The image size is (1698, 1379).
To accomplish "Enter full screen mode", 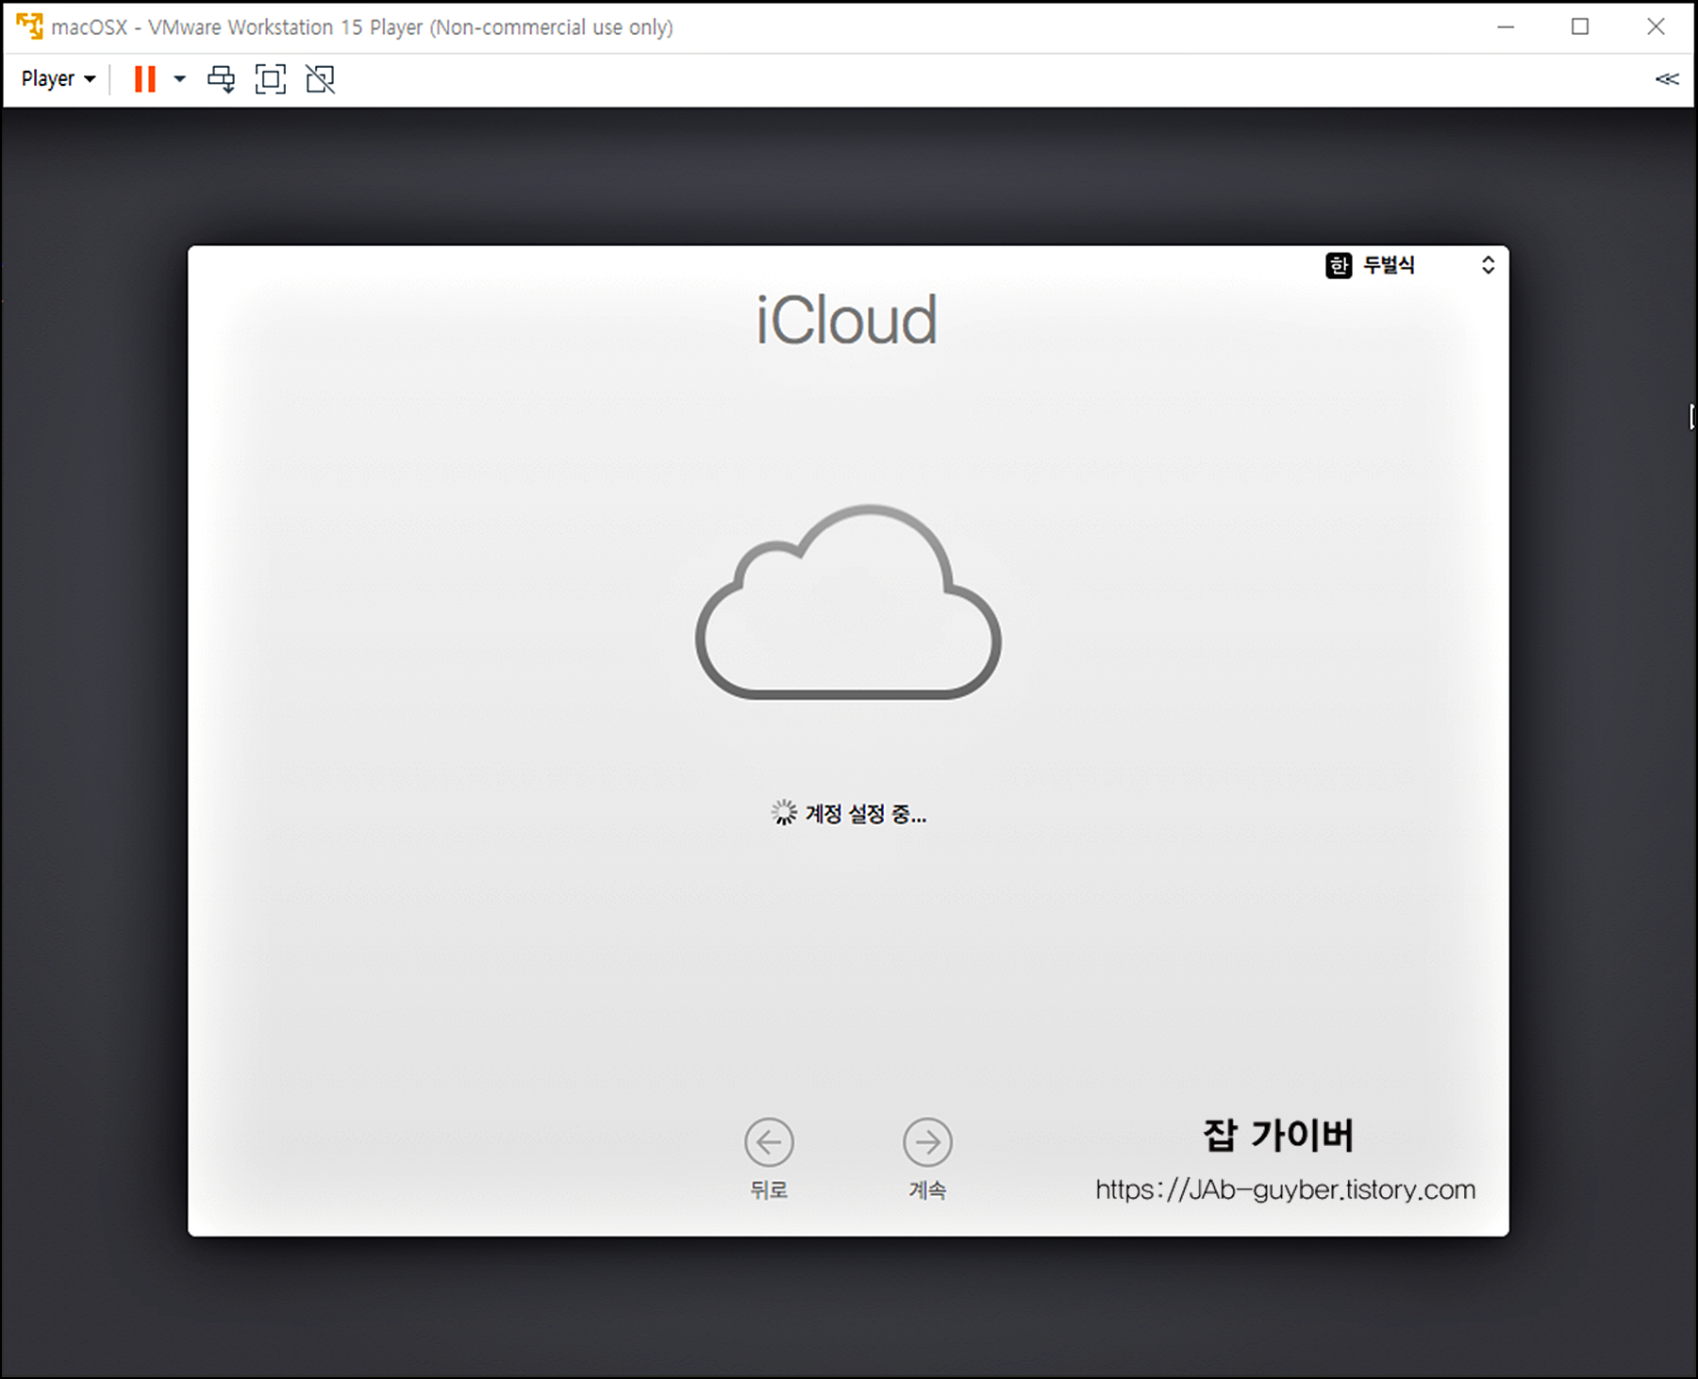I will pyautogui.click(x=271, y=79).
